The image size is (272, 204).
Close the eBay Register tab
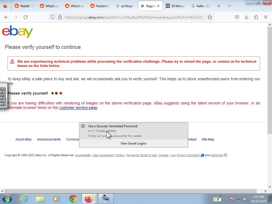158,6
